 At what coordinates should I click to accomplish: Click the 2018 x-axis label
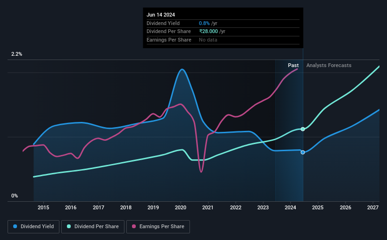126,207
